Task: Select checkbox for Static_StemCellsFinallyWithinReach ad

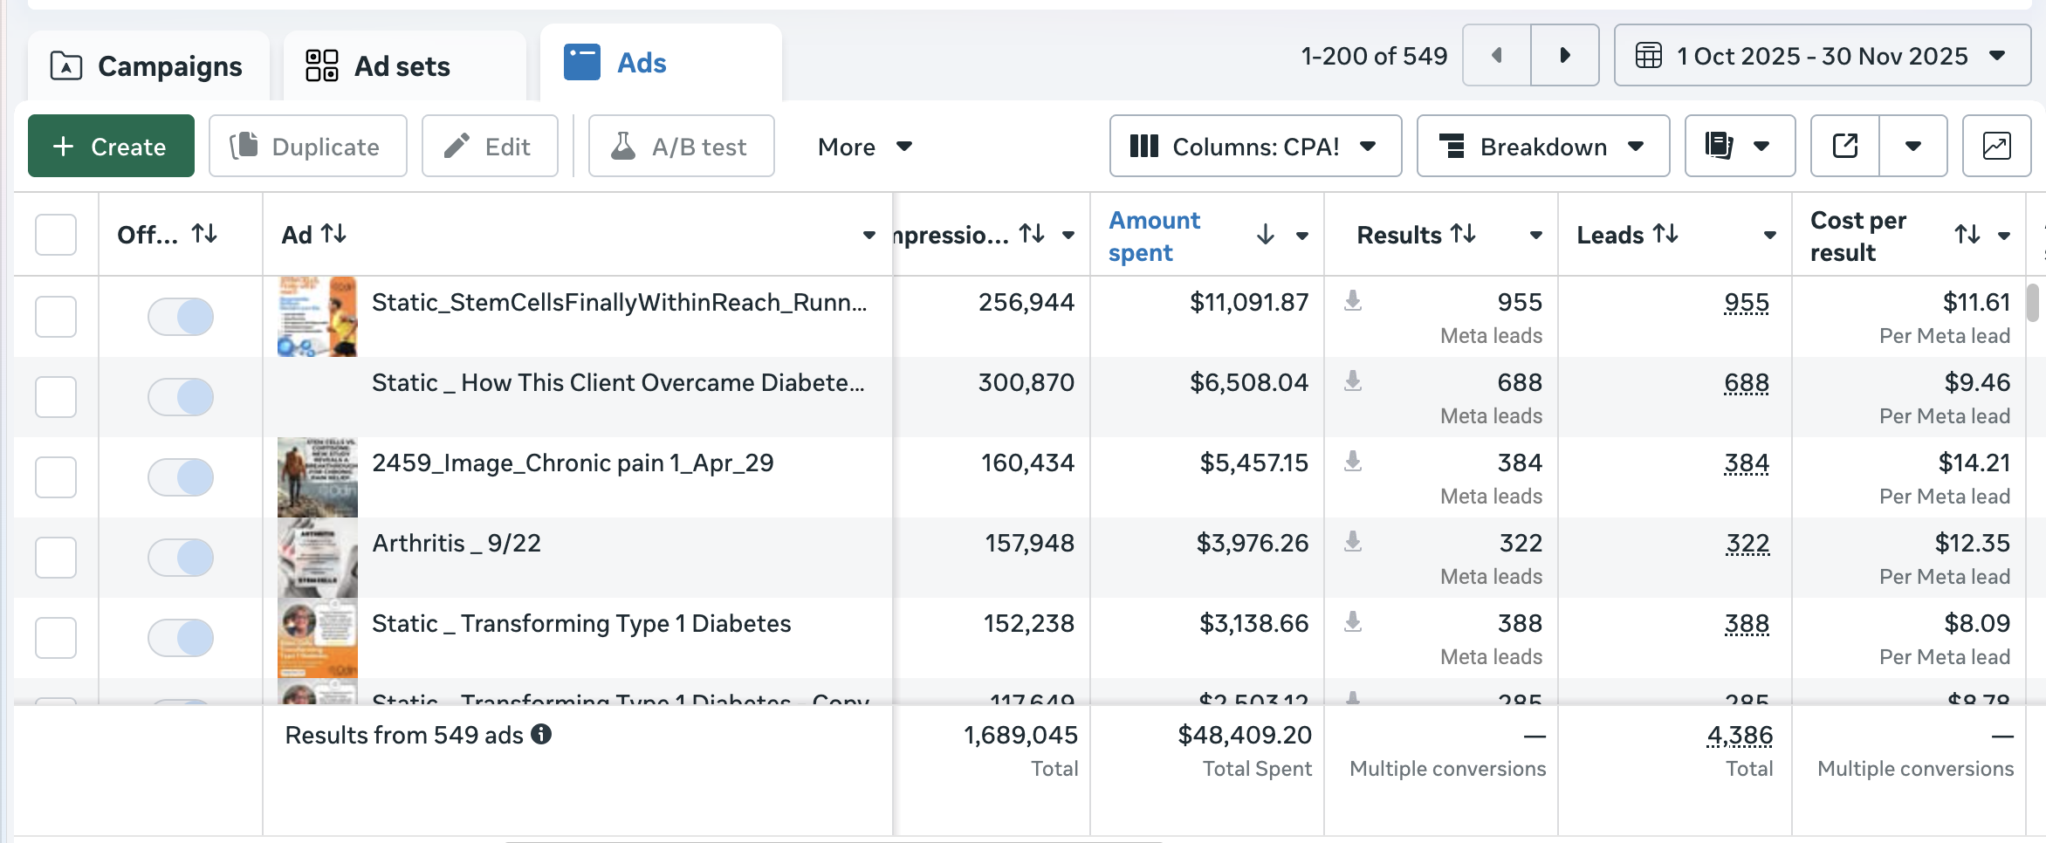Action: pos(56,317)
